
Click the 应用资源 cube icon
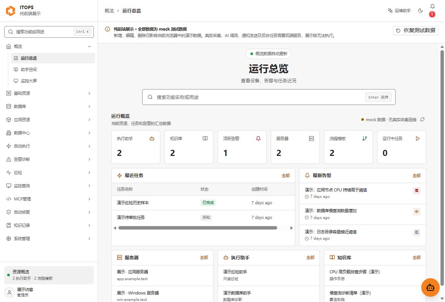[x=9, y=120]
